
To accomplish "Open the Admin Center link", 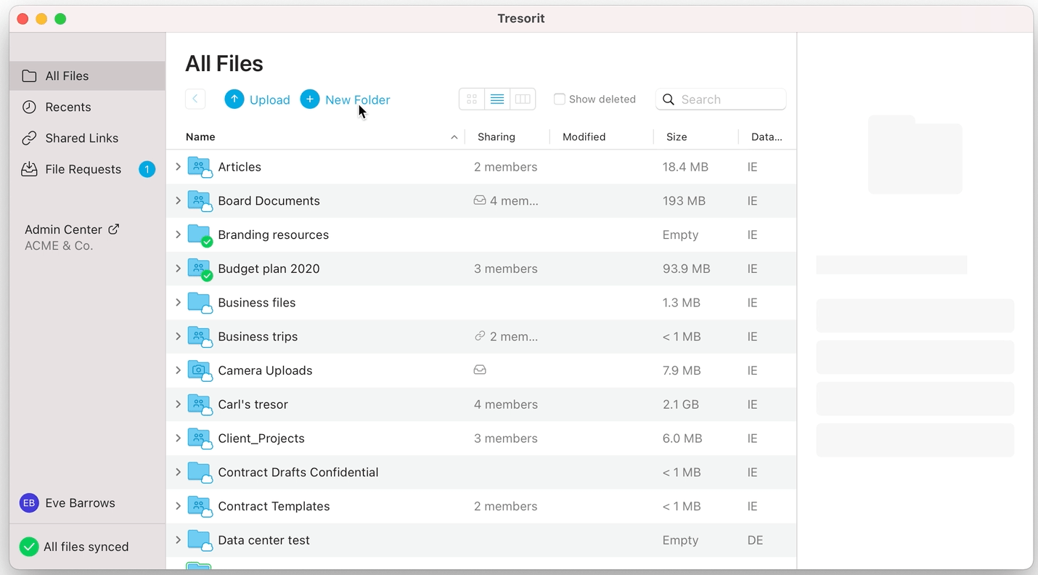I will (71, 229).
